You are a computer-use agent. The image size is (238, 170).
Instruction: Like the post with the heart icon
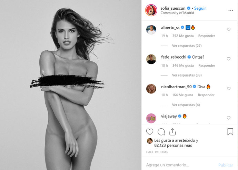(x=150, y=132)
